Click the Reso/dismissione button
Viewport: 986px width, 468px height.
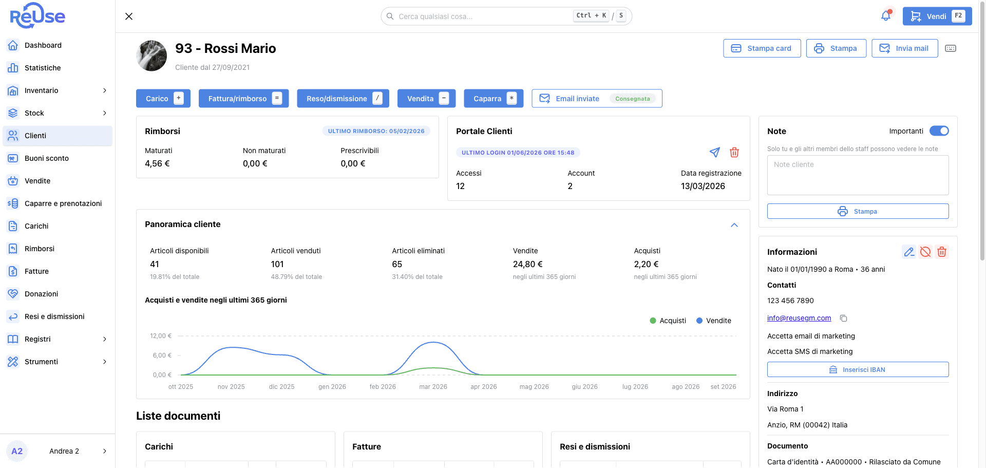[343, 99]
